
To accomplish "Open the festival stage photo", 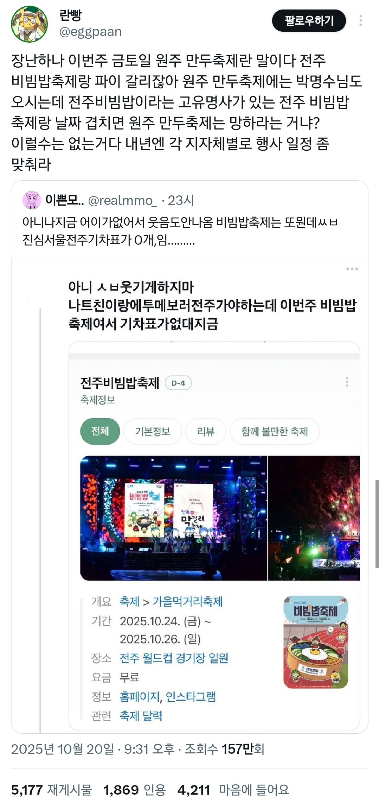I will (x=174, y=518).
